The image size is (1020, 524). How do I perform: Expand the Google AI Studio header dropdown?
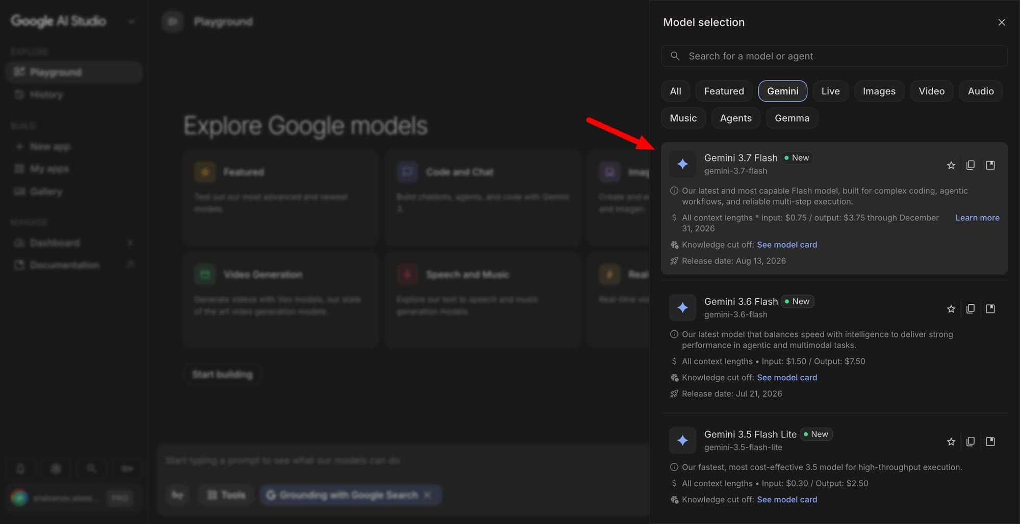point(132,21)
